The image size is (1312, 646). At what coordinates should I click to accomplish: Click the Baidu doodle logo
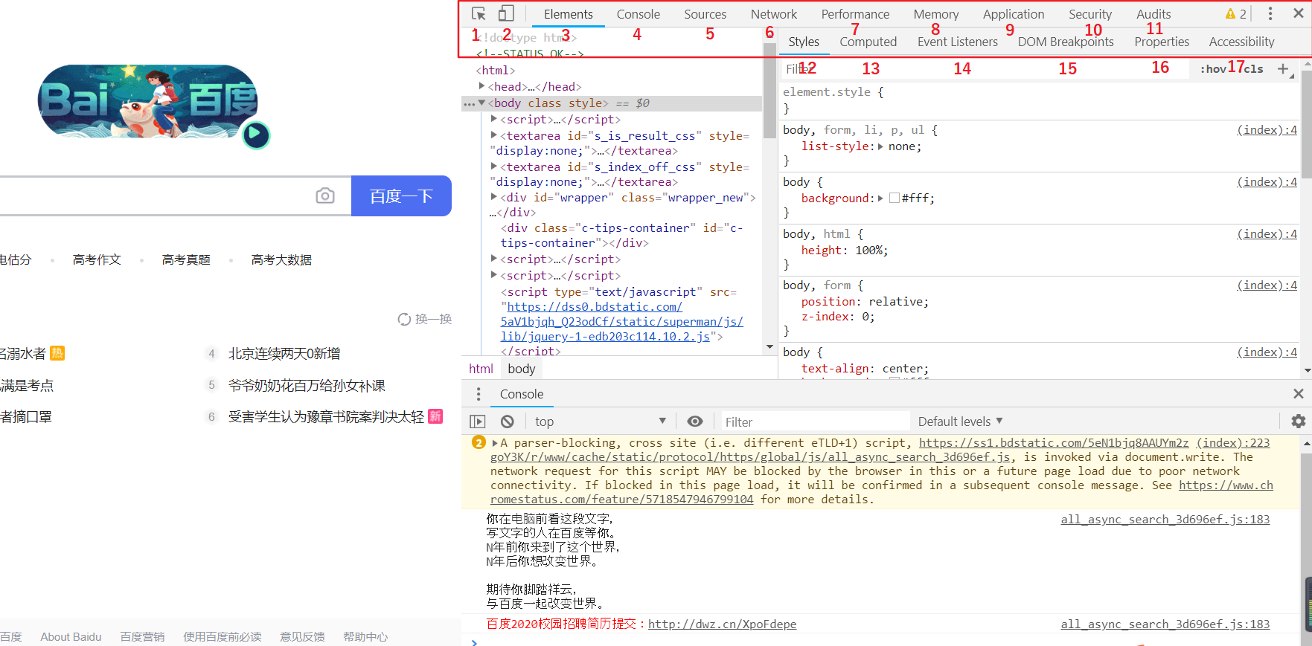(x=147, y=101)
